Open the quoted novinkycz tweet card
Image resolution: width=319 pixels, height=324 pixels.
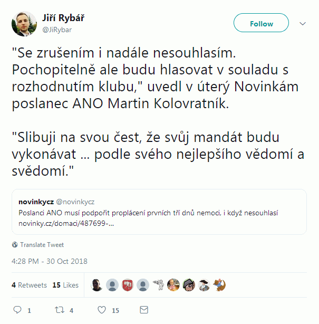click(x=159, y=212)
